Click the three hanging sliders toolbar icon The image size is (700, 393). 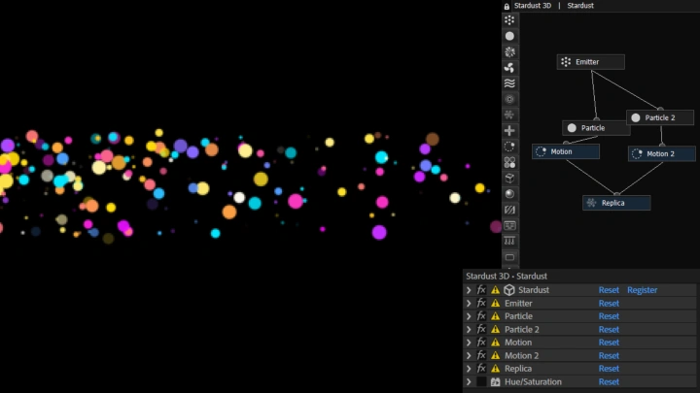coord(509,241)
